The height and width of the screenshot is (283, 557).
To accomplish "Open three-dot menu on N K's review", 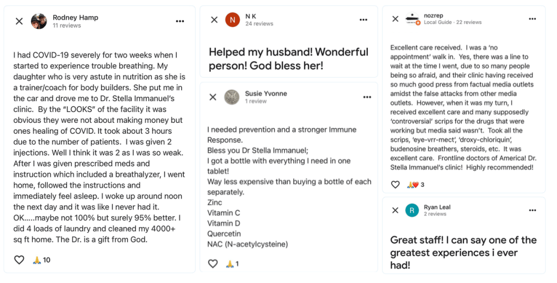I will [x=363, y=20].
